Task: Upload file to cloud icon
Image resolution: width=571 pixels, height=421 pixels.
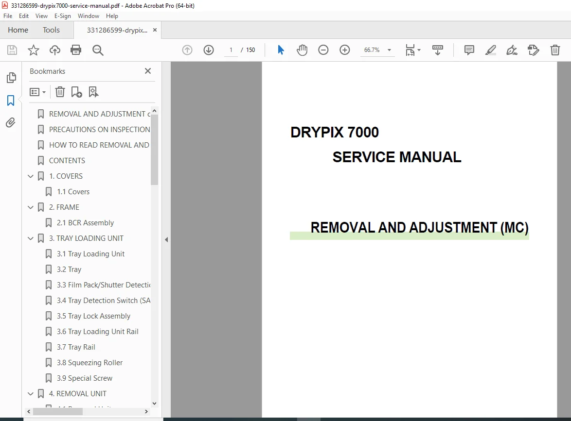Action: 55,50
